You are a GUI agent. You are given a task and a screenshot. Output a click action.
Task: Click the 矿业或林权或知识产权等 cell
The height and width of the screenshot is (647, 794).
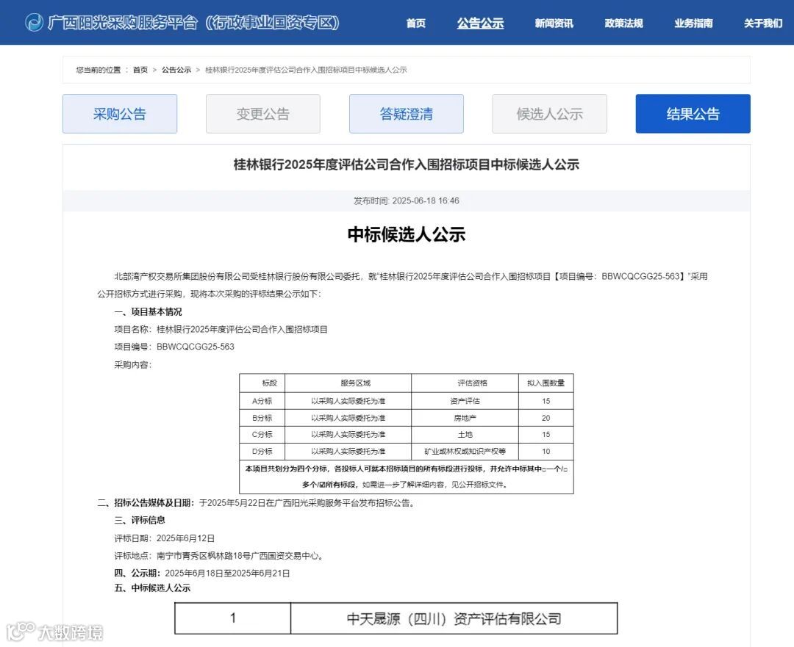click(465, 451)
